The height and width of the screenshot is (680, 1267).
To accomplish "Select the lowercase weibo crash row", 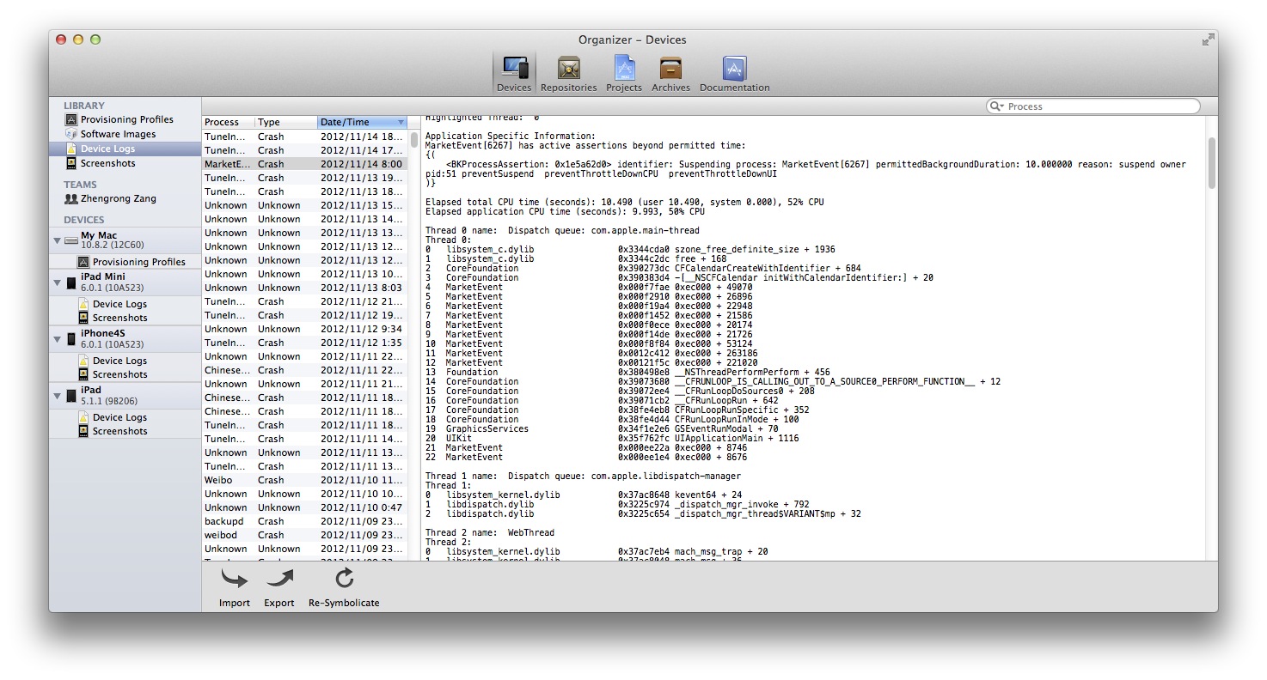I will 305,535.
